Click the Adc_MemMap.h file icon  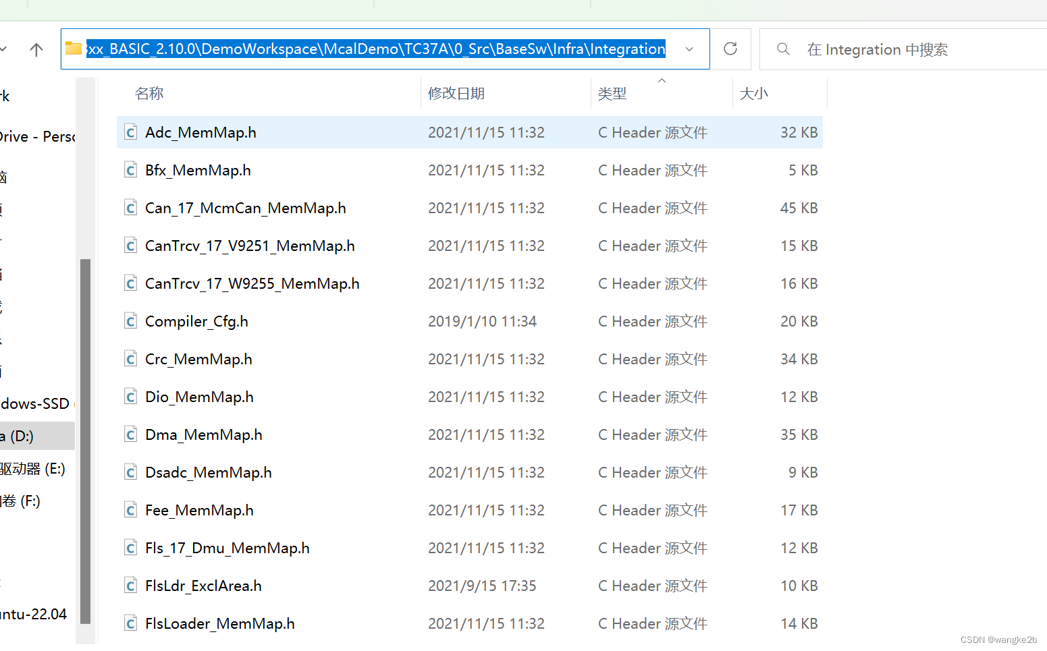[x=131, y=132]
